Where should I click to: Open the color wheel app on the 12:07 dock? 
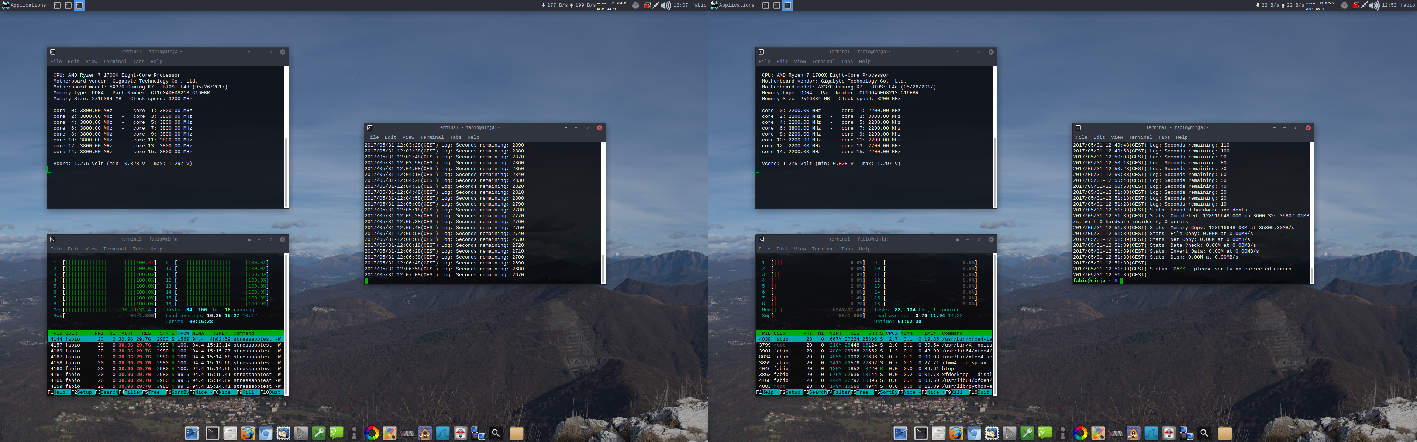click(x=372, y=433)
